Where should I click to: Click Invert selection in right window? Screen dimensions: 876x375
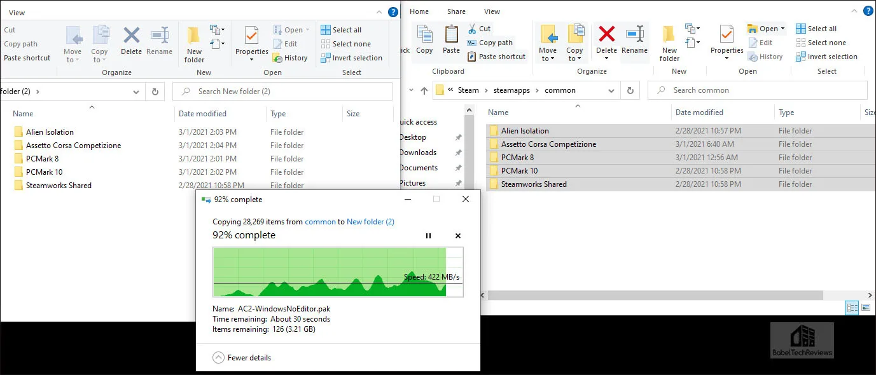click(x=827, y=57)
